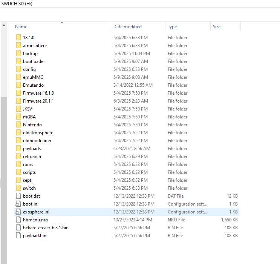Click the emuMMC folder icon
Screen dimensions: 280x264
pyautogui.click(x=18, y=77)
